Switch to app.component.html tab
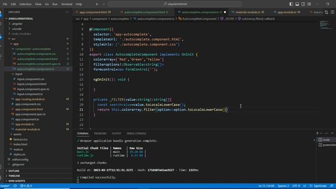This screenshot has width=336, height=189. 93,12
